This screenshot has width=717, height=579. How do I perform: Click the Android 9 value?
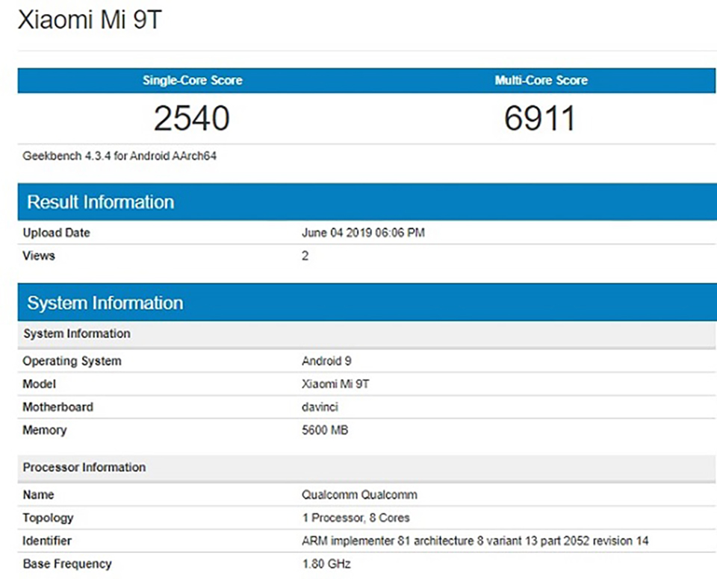(326, 361)
